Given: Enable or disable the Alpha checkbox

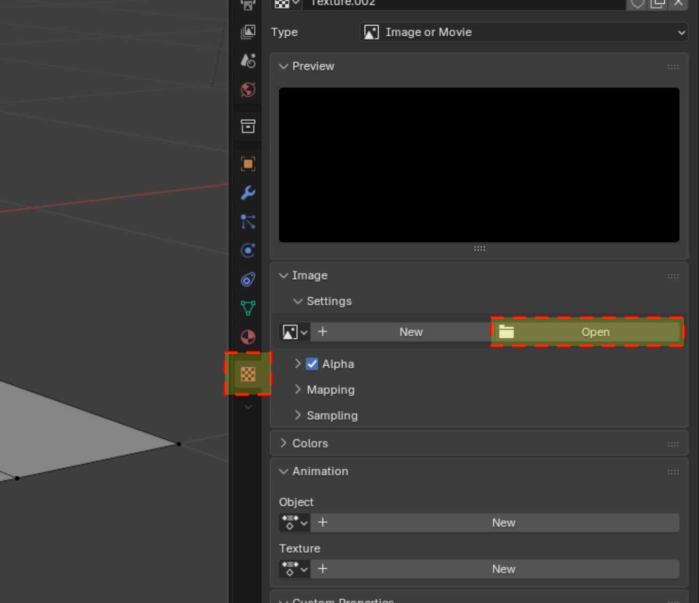Looking at the screenshot, I should pyautogui.click(x=312, y=364).
